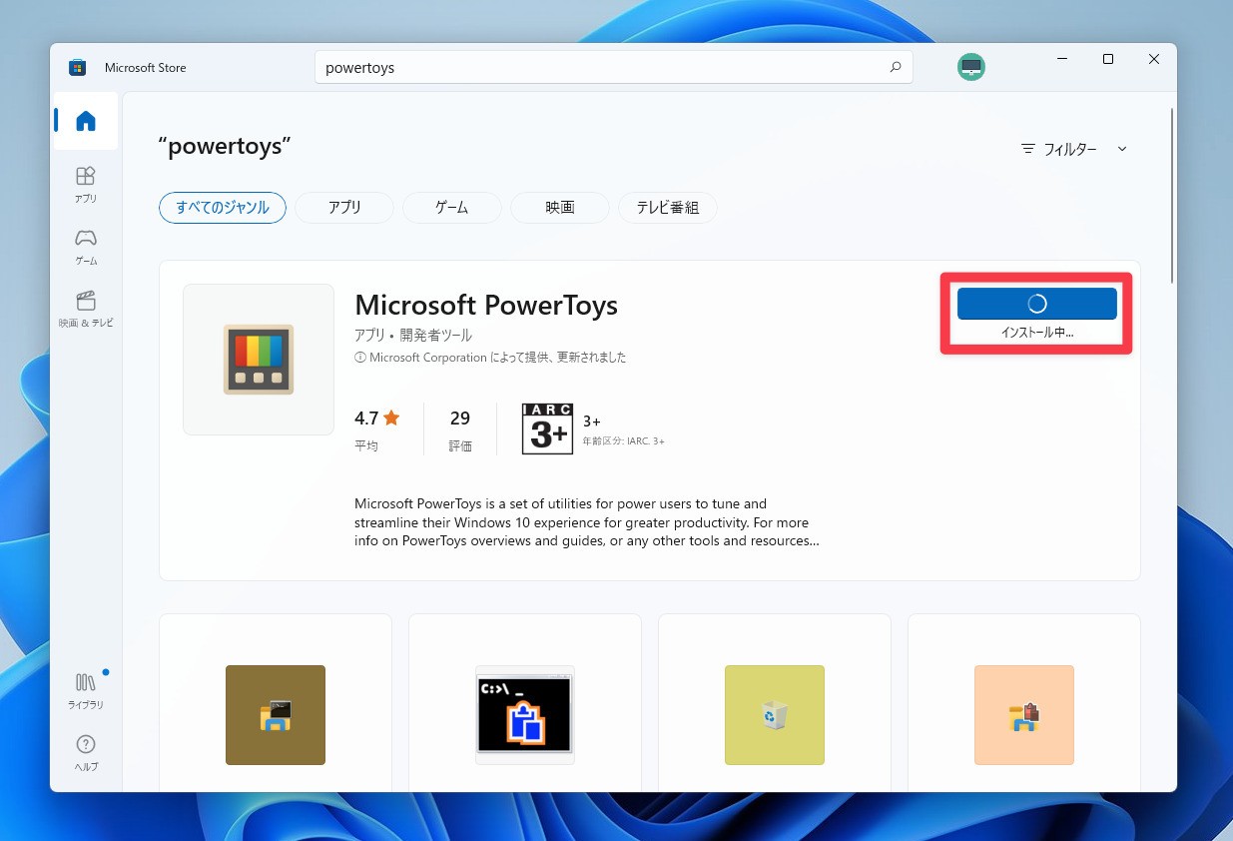Click the PowerToys description text

[587, 522]
